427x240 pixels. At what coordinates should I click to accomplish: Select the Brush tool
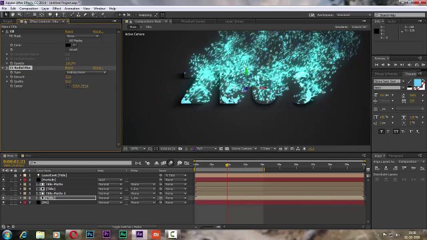72,15
